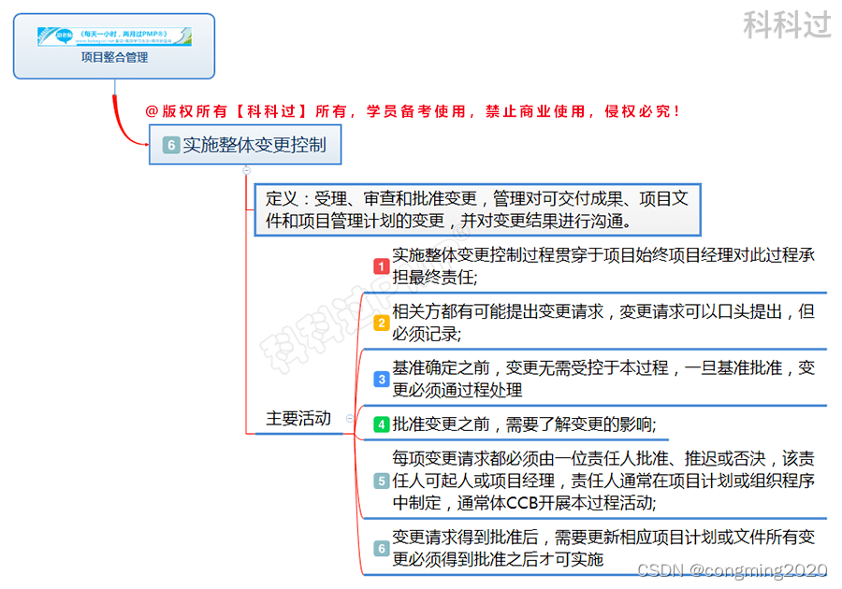Select the 主要活动 node

coord(298,419)
